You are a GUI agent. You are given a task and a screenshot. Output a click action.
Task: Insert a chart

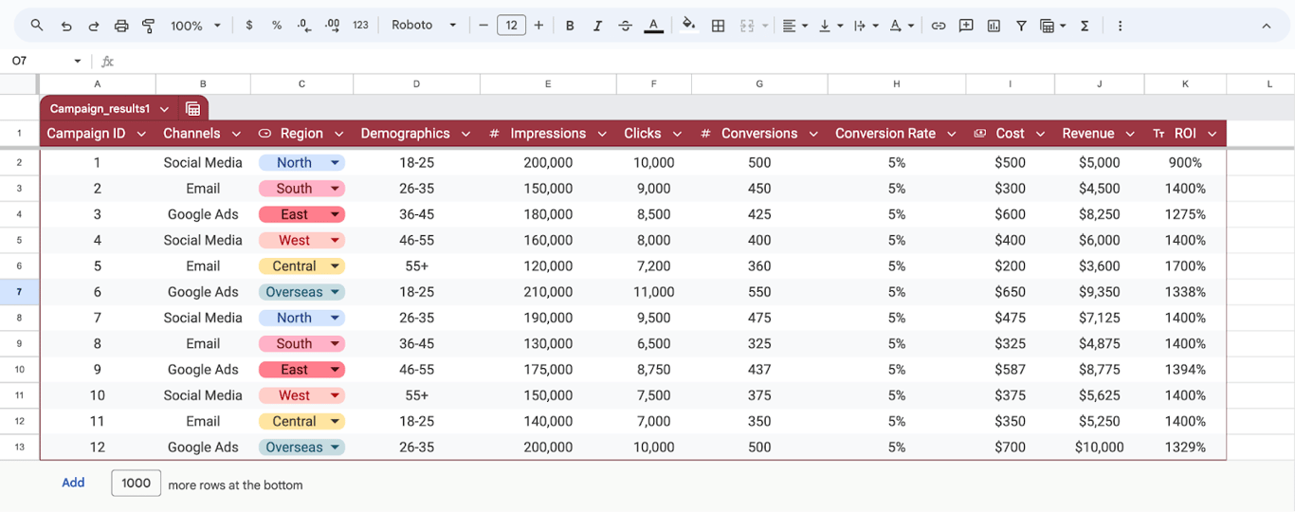point(994,26)
